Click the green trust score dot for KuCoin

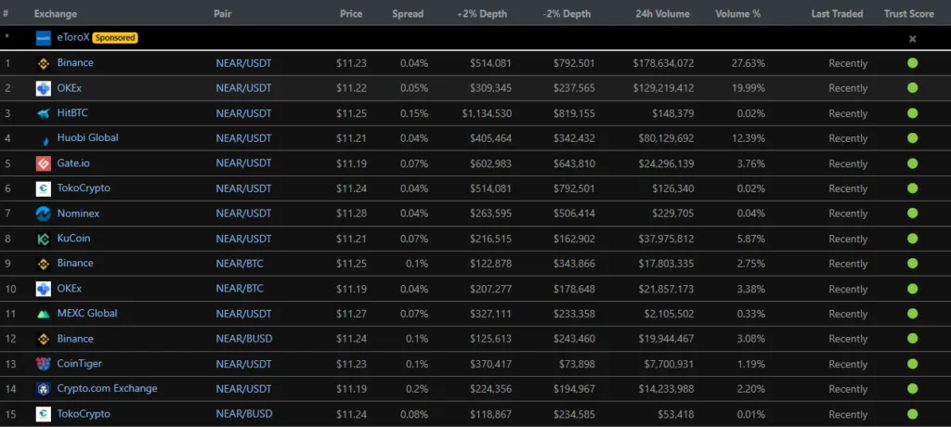pyautogui.click(x=912, y=239)
